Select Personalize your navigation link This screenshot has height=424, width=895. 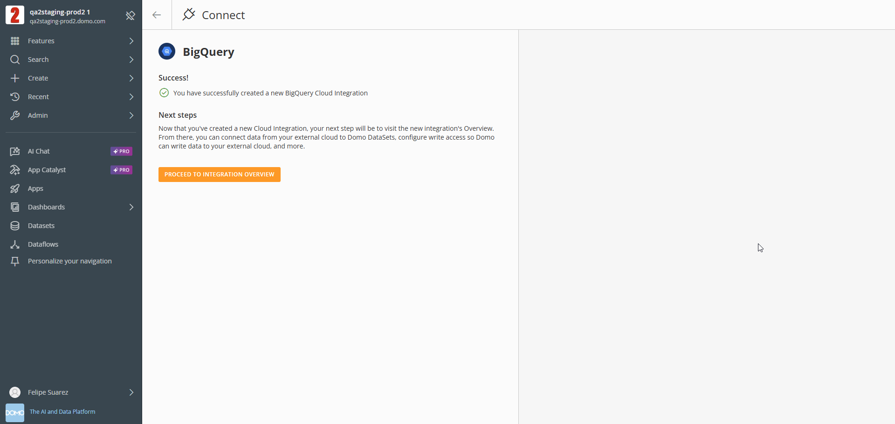tap(70, 261)
